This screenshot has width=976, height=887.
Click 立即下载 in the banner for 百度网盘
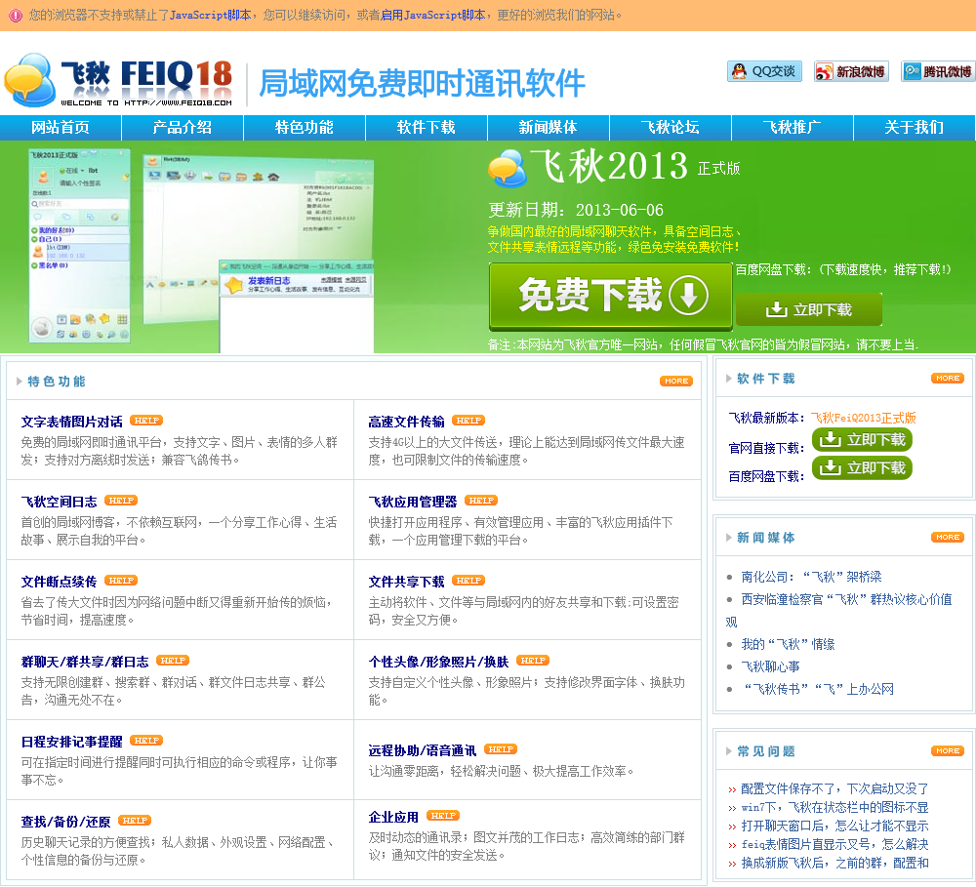[x=808, y=309]
